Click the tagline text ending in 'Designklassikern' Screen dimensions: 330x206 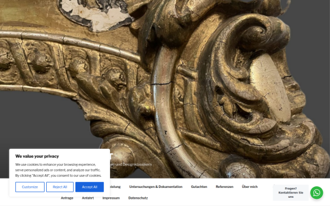[131, 164]
